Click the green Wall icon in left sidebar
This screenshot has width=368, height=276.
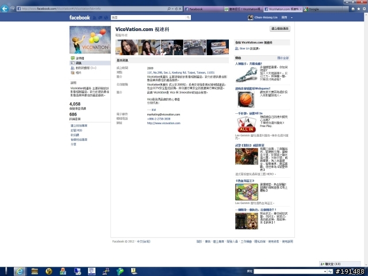point(72,58)
